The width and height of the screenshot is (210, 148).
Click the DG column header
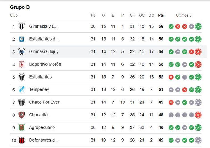tap(151, 15)
